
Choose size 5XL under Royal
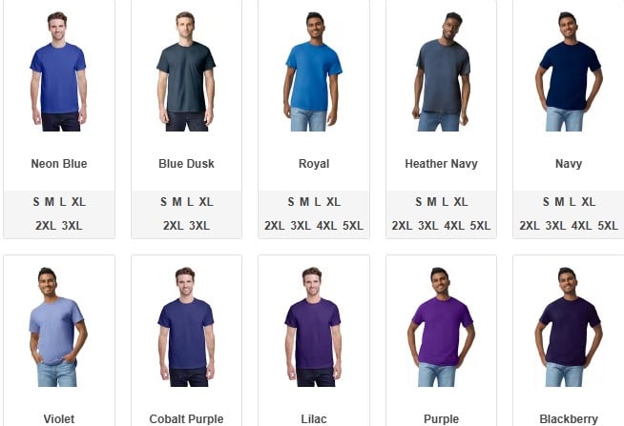(x=353, y=226)
